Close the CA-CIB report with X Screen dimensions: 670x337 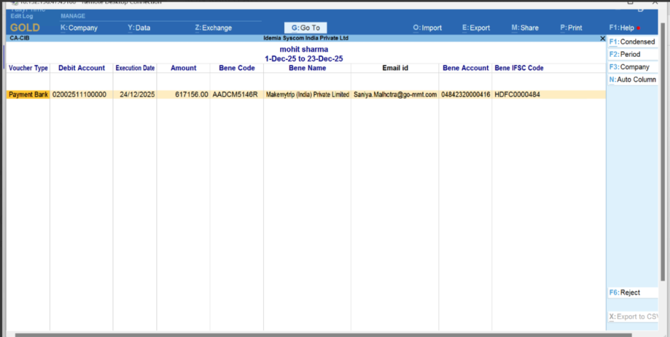603,39
